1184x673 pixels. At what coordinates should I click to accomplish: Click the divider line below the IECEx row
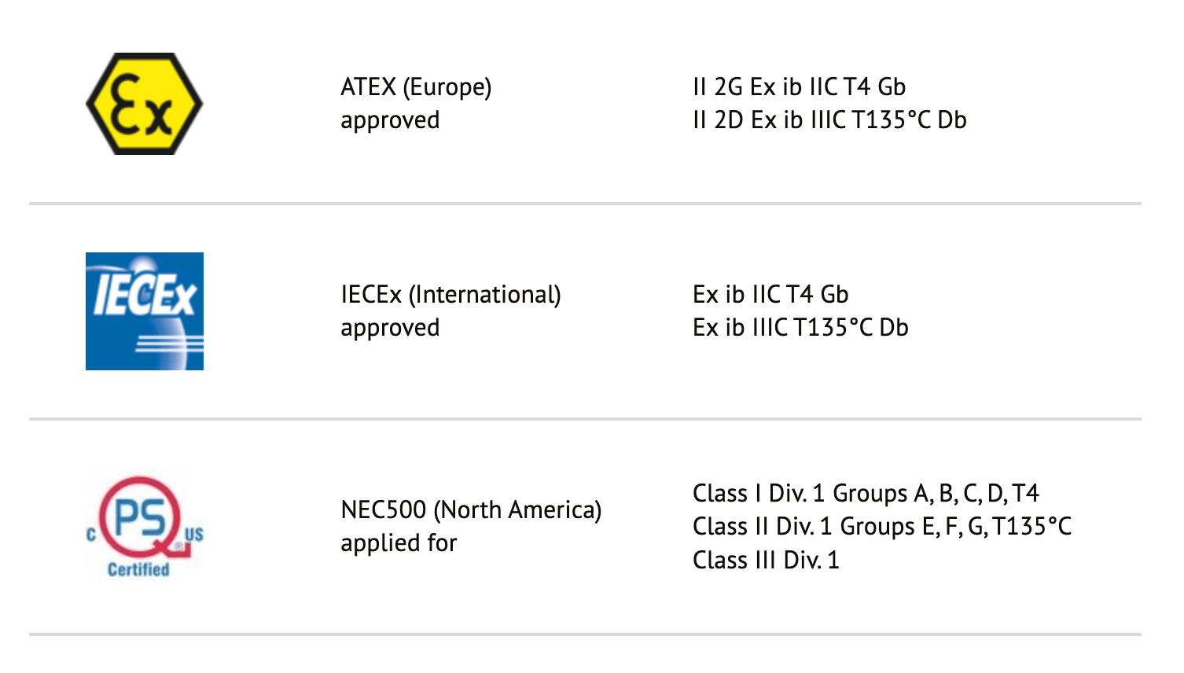[x=585, y=419]
